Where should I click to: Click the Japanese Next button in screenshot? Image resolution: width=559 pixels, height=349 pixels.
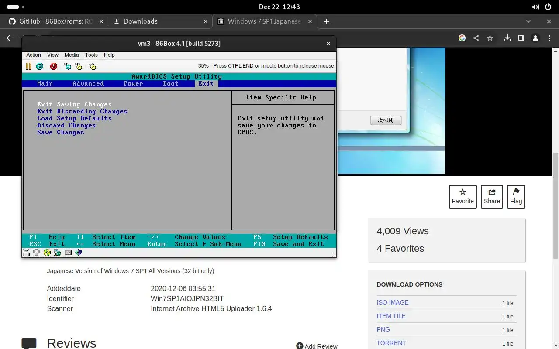click(x=386, y=120)
